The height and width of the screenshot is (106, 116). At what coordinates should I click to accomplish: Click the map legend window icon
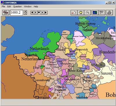(102, 12)
